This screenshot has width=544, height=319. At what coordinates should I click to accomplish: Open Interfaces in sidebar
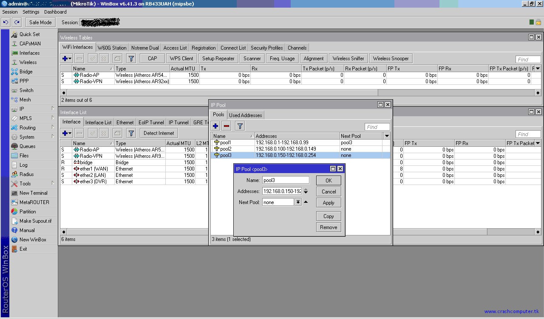click(x=34, y=53)
